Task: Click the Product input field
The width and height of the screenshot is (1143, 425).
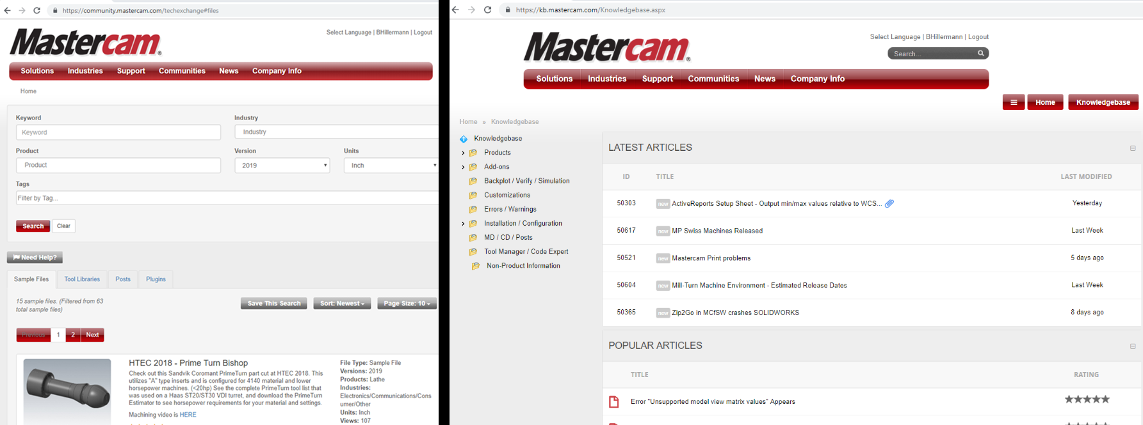Action: [x=118, y=166]
